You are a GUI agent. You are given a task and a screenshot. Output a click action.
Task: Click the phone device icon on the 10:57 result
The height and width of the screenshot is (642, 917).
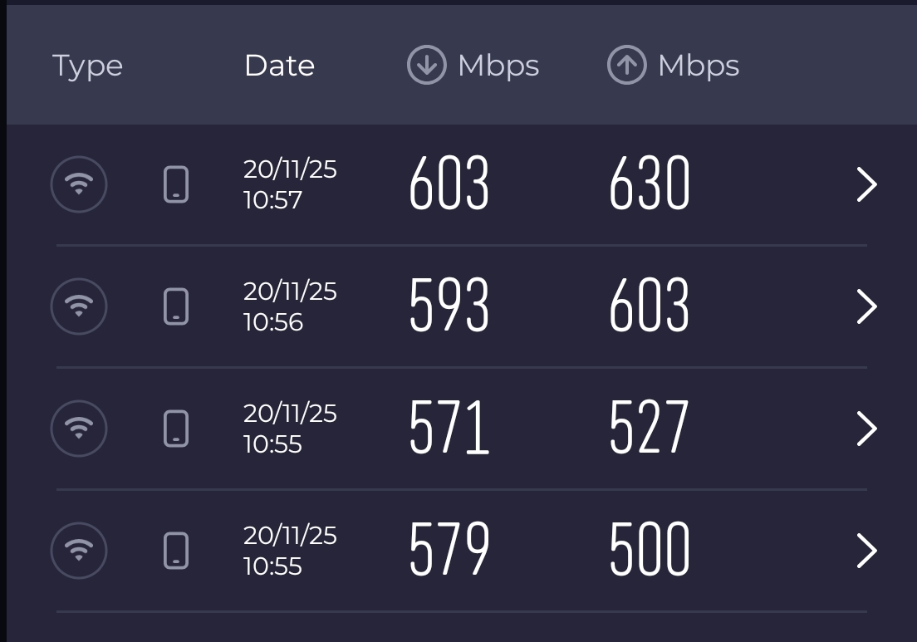pyautogui.click(x=176, y=184)
